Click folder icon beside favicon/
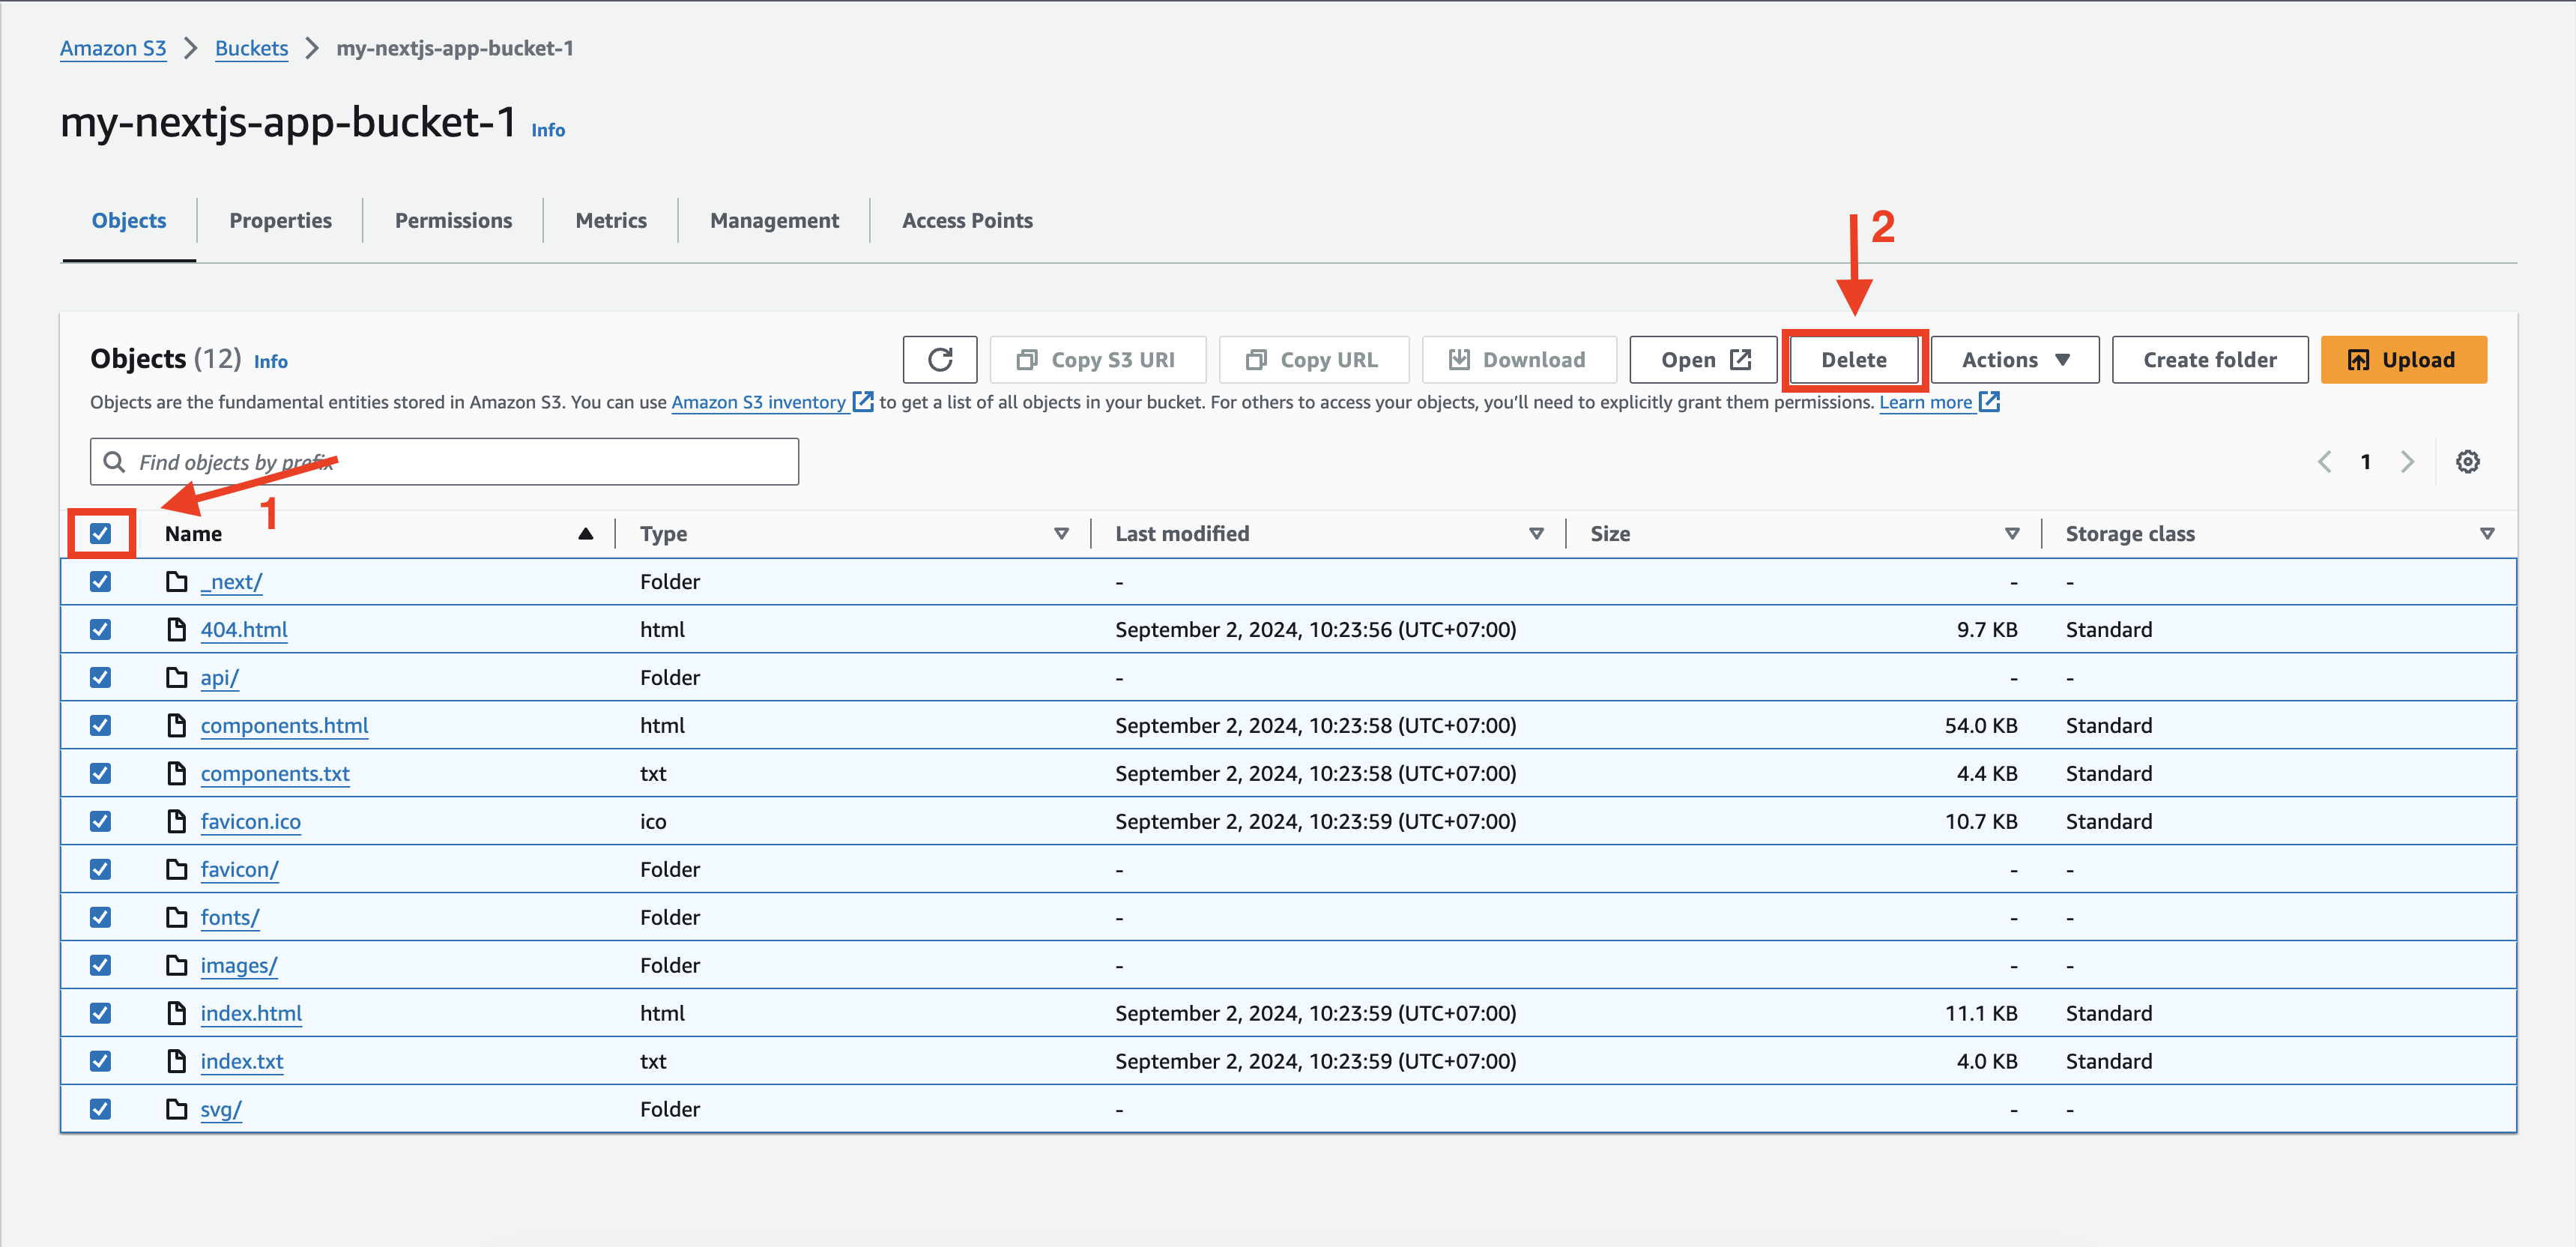2576x1247 pixels. coord(177,870)
